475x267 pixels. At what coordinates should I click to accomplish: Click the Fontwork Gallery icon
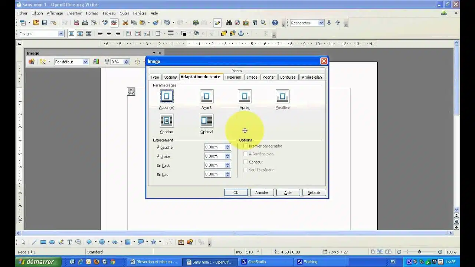coord(181,242)
